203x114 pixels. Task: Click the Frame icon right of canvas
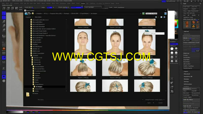point(172,79)
